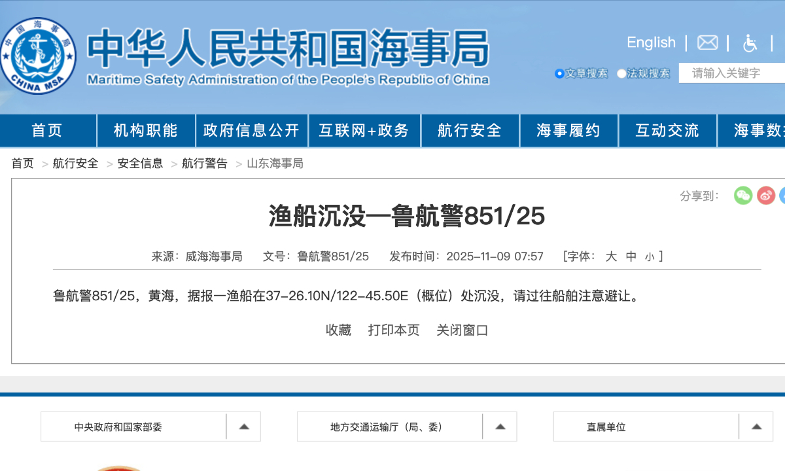Click the 打印本页 print option
Viewport: 785px width, 471px height.
[x=394, y=330]
